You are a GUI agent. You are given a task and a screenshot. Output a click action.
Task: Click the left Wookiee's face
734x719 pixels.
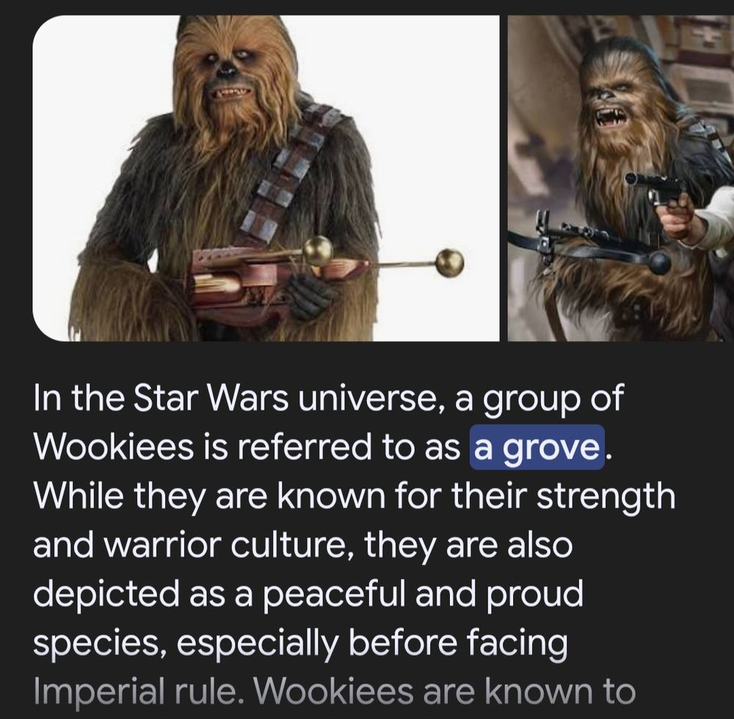(x=228, y=75)
